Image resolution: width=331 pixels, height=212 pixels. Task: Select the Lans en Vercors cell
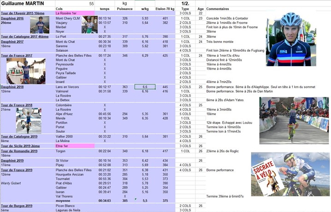tap(67, 87)
